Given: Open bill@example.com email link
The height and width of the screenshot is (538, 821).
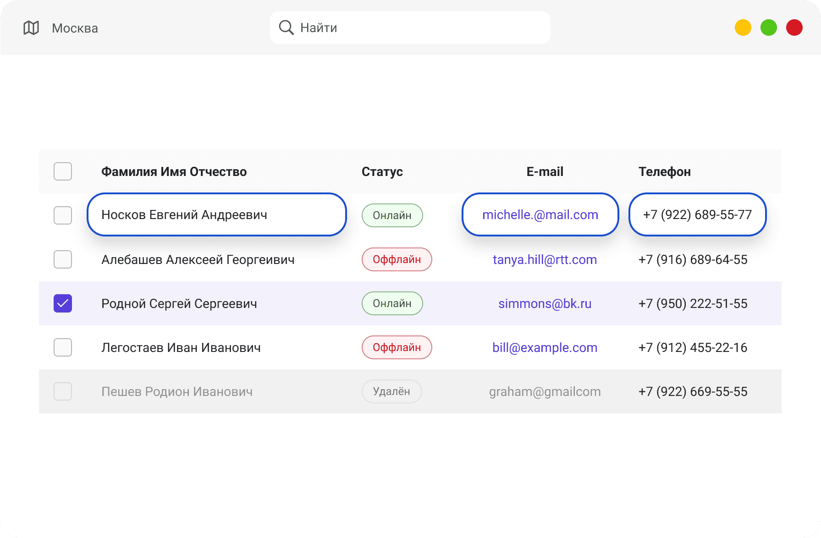Looking at the screenshot, I should (545, 348).
